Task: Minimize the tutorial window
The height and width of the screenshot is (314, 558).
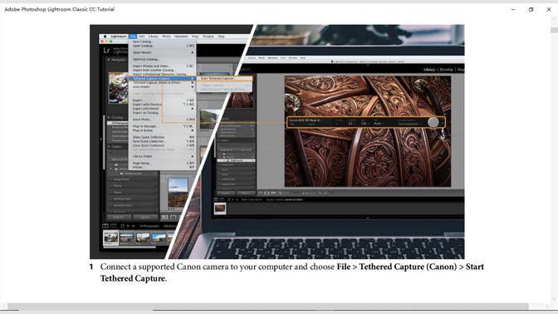Action: [x=513, y=10]
